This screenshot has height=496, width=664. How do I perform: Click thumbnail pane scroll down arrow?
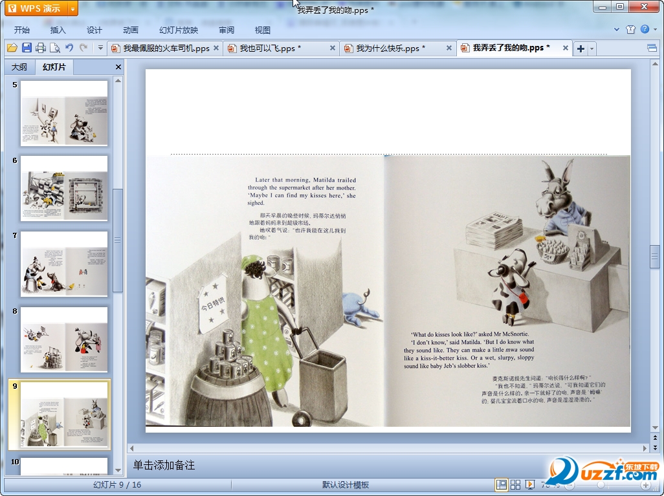[x=118, y=470]
